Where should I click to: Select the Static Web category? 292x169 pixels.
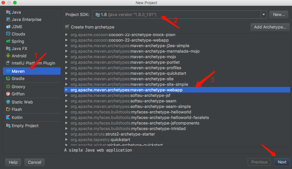pyautogui.click(x=32, y=102)
